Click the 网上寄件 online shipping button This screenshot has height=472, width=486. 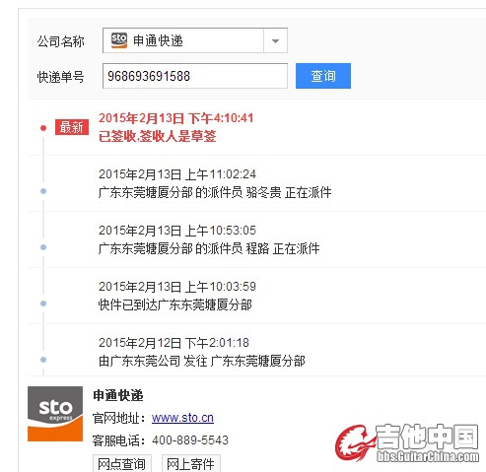(191, 463)
